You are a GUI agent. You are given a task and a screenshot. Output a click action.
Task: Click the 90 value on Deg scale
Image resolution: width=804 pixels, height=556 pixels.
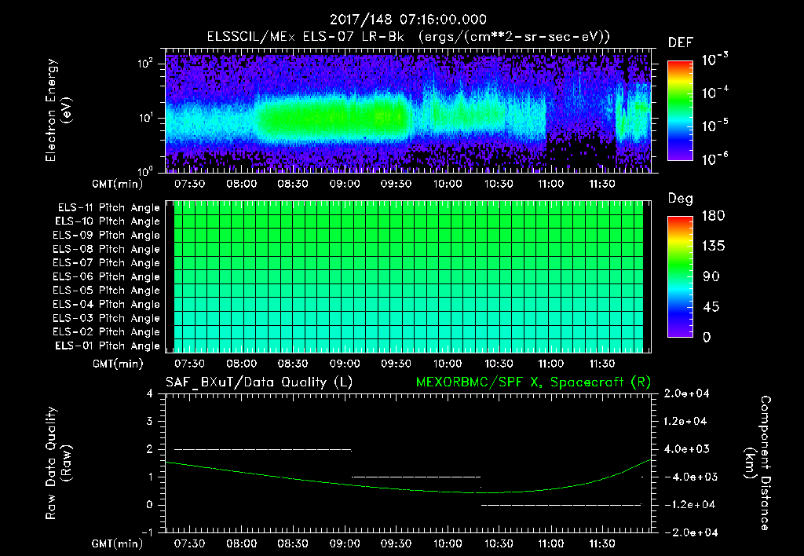pyautogui.click(x=711, y=277)
